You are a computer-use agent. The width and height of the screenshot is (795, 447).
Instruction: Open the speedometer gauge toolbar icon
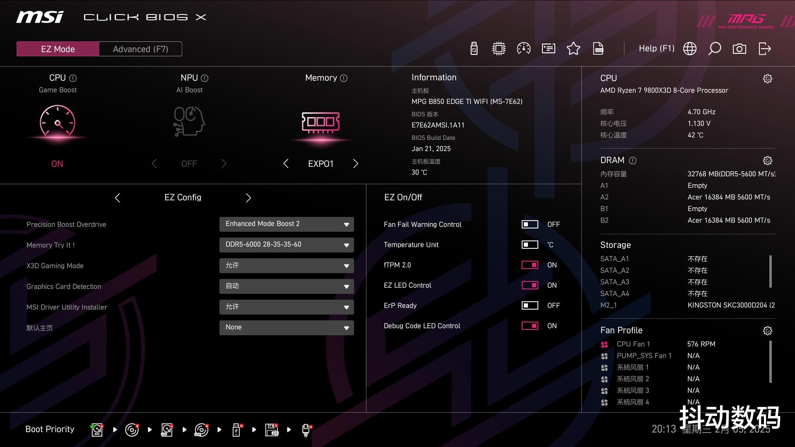(x=524, y=49)
